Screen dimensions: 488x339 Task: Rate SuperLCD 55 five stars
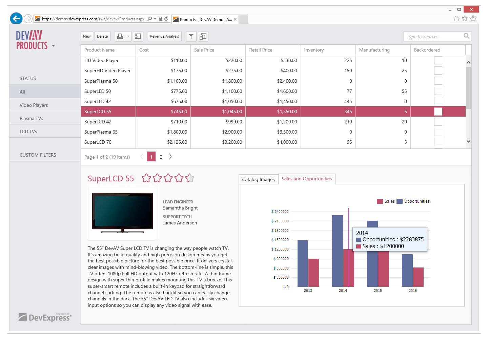190,178
